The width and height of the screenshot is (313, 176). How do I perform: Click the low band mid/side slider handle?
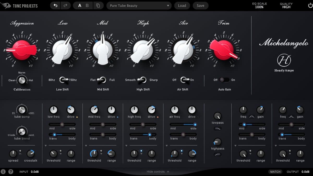pyautogui.click(x=62, y=125)
